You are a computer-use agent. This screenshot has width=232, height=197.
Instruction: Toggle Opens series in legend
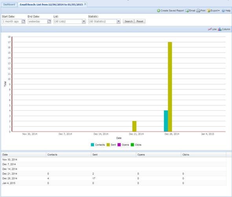(x=123, y=145)
